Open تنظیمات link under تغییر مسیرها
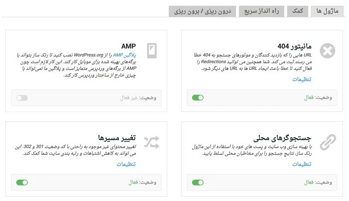The width and height of the screenshot is (349, 201). point(126,164)
